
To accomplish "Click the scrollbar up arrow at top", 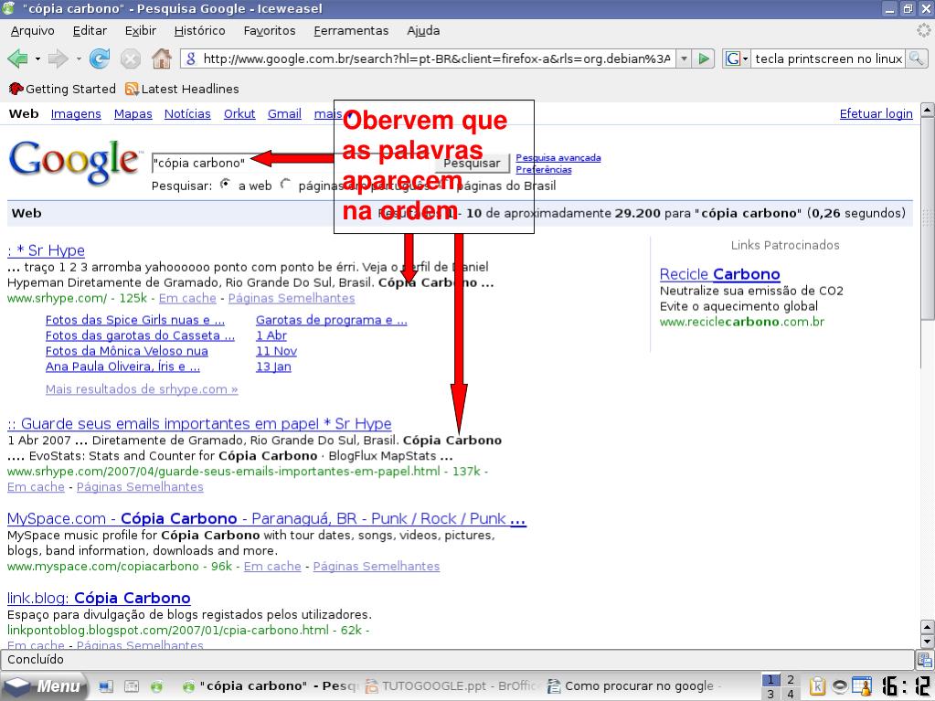I will tap(928, 110).
